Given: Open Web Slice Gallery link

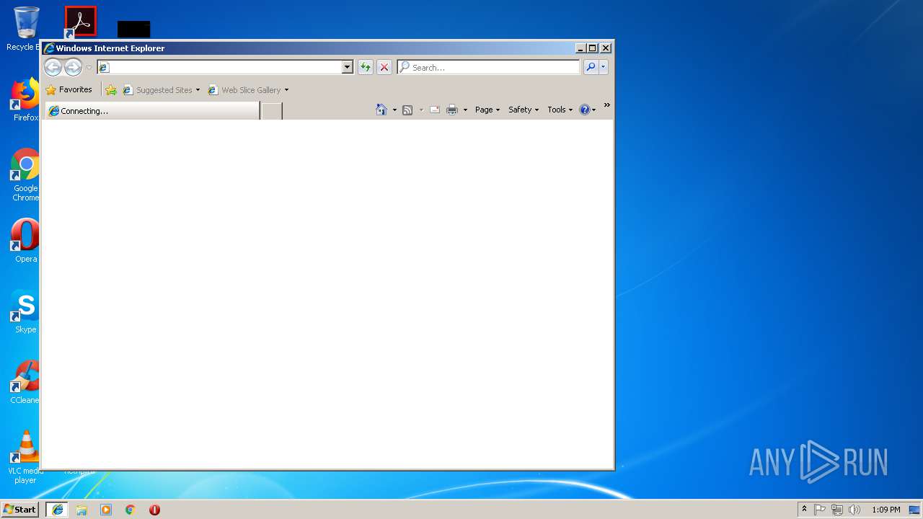Looking at the screenshot, I should (244, 90).
